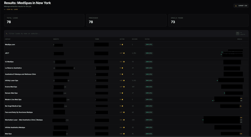
Task: Click the rating star for JECT
Action: pyautogui.click(x=124, y=53)
